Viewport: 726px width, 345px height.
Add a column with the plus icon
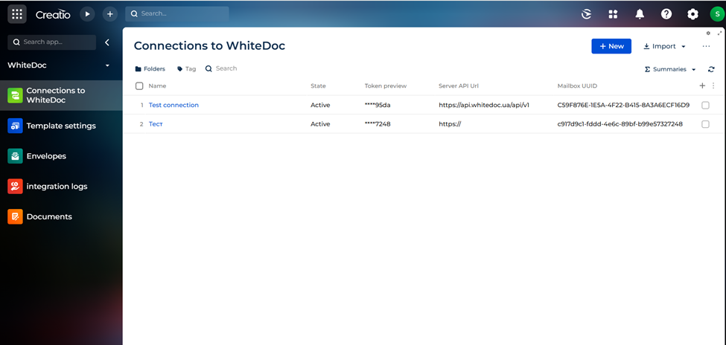[x=702, y=86]
